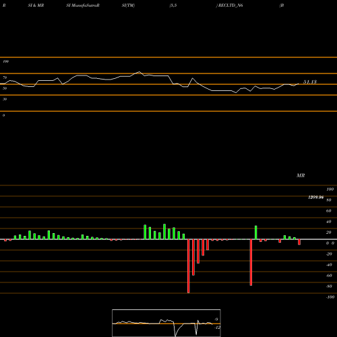337x337 pixels.
Task: Open the mini overview chart at the bottom
Action: (x=166, y=323)
